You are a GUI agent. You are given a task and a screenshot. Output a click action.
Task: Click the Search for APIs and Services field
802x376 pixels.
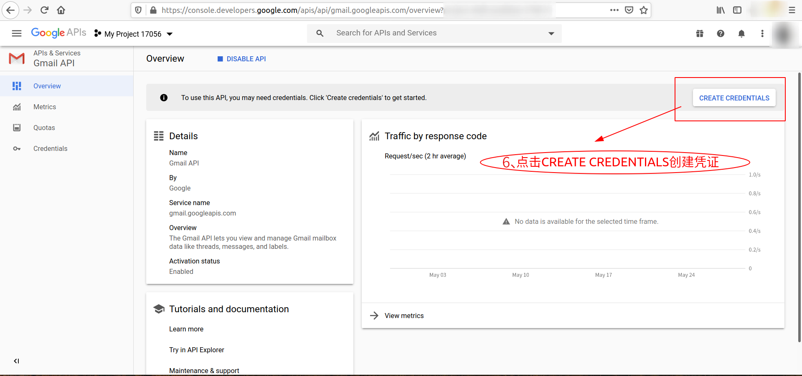(x=434, y=33)
